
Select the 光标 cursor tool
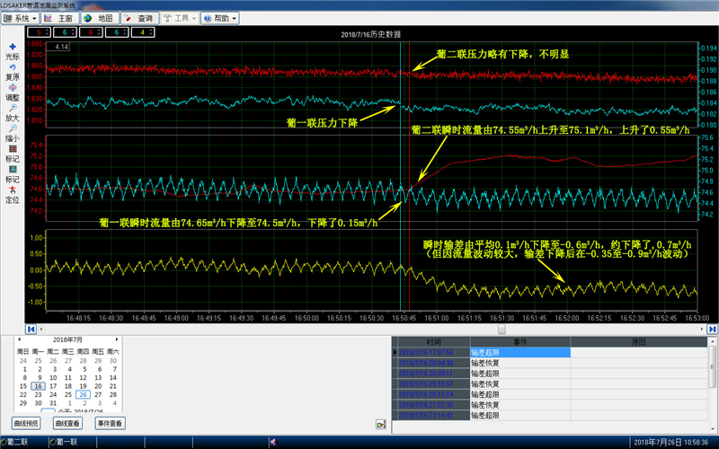point(13,50)
